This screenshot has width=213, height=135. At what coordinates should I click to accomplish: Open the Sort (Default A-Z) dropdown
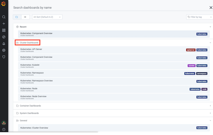(47, 17)
